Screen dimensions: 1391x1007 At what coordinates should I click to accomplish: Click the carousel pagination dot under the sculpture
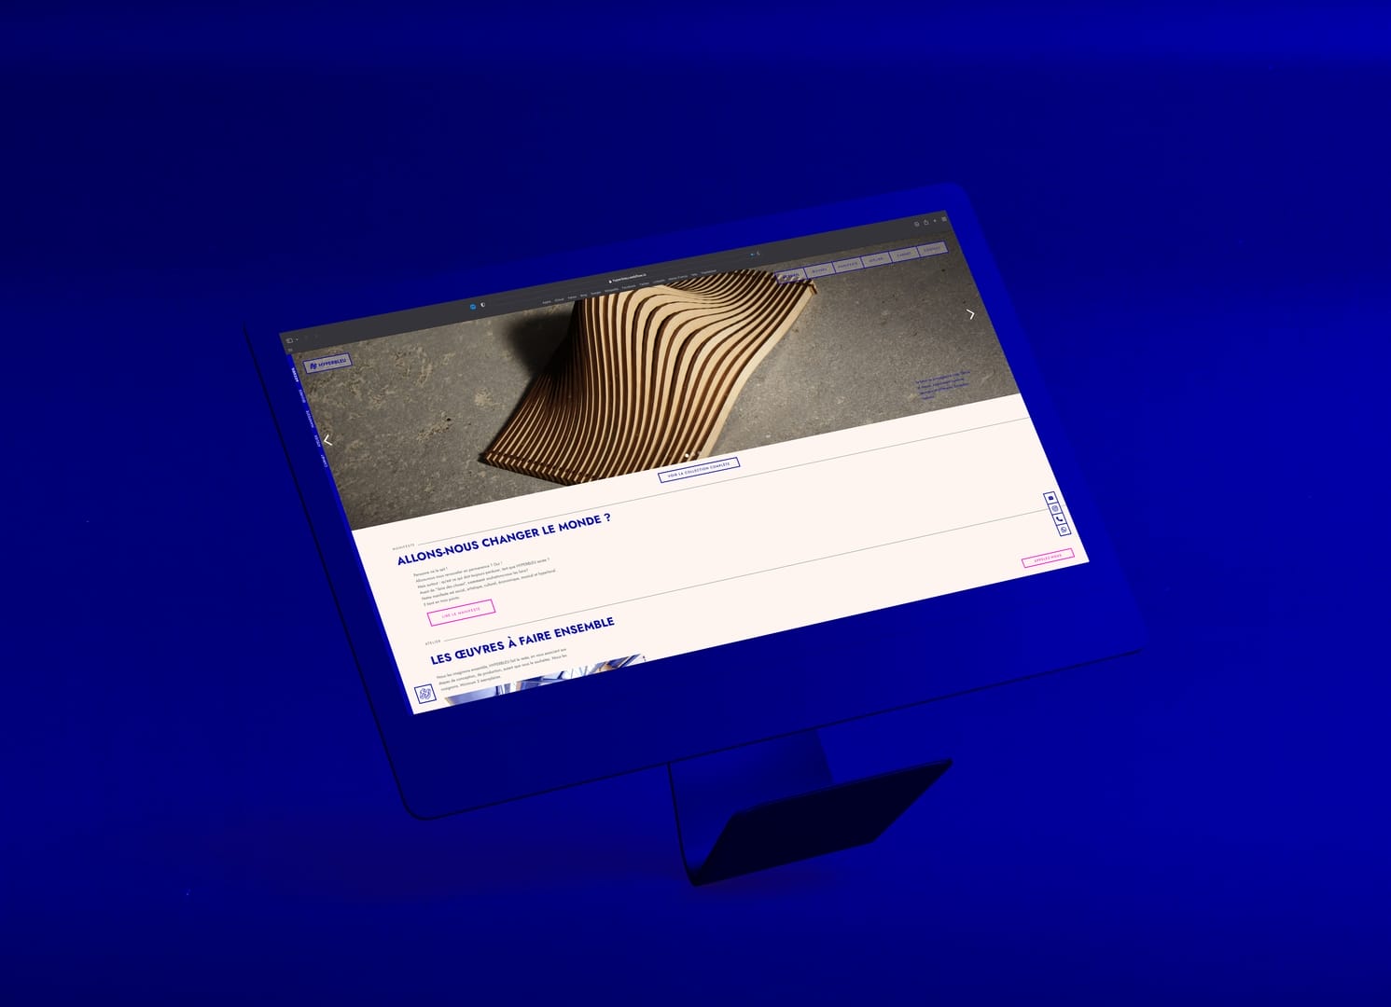pyautogui.click(x=688, y=455)
